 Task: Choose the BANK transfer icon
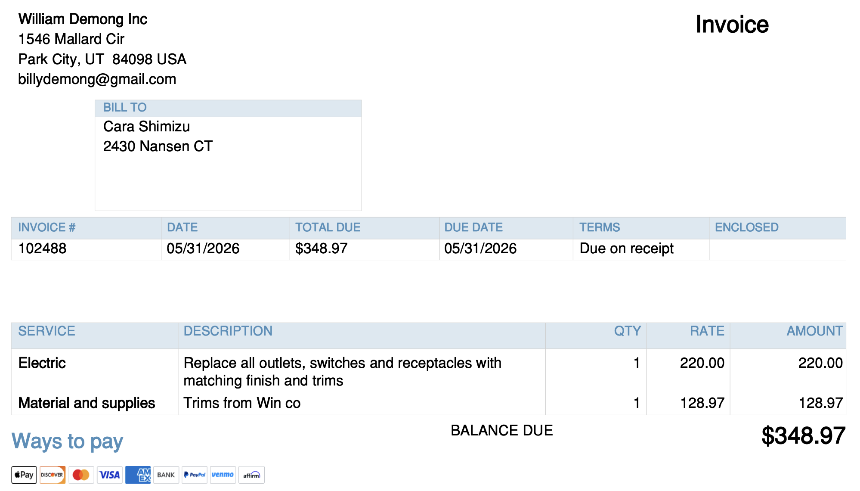tap(166, 475)
